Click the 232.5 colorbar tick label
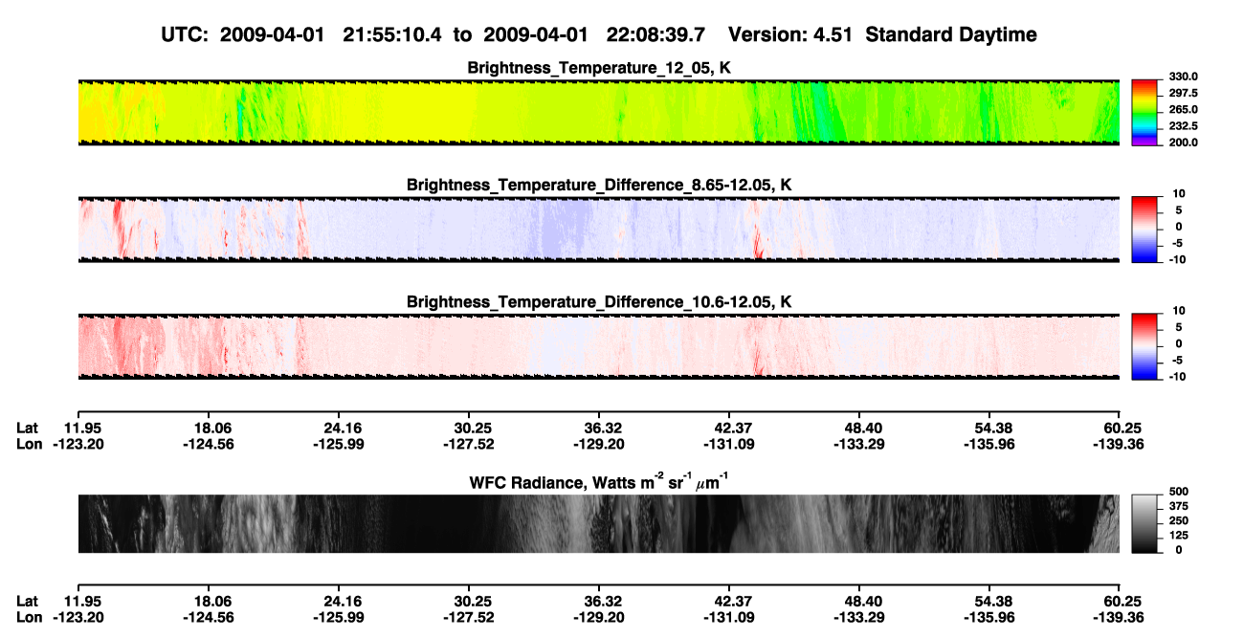 [x=1184, y=126]
